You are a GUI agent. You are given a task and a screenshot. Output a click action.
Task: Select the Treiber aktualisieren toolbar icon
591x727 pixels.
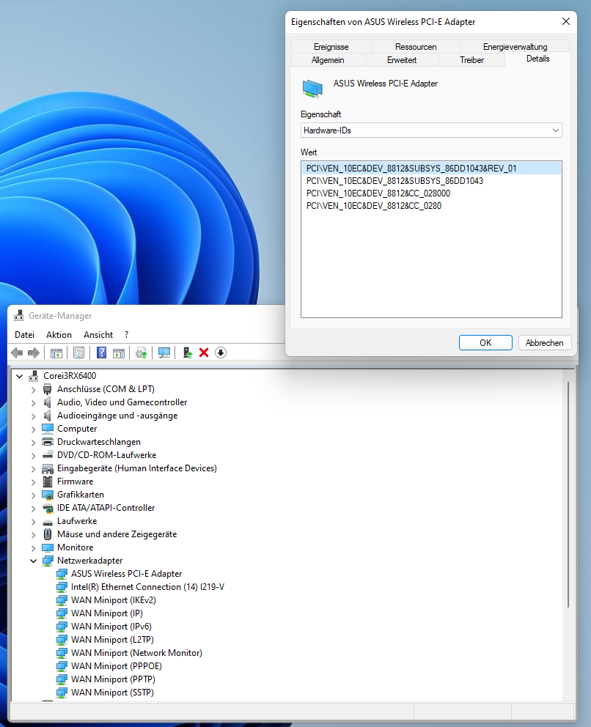click(x=142, y=353)
